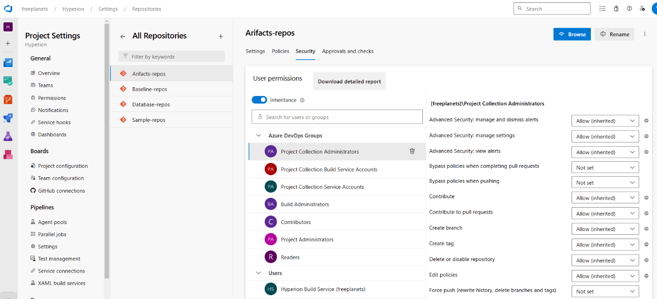Select the Build Administrators group
The image size is (657, 299).
(337, 204)
